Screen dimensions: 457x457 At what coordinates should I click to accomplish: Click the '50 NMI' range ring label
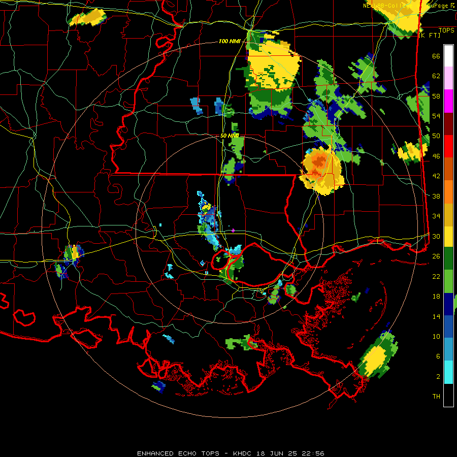[230, 136]
